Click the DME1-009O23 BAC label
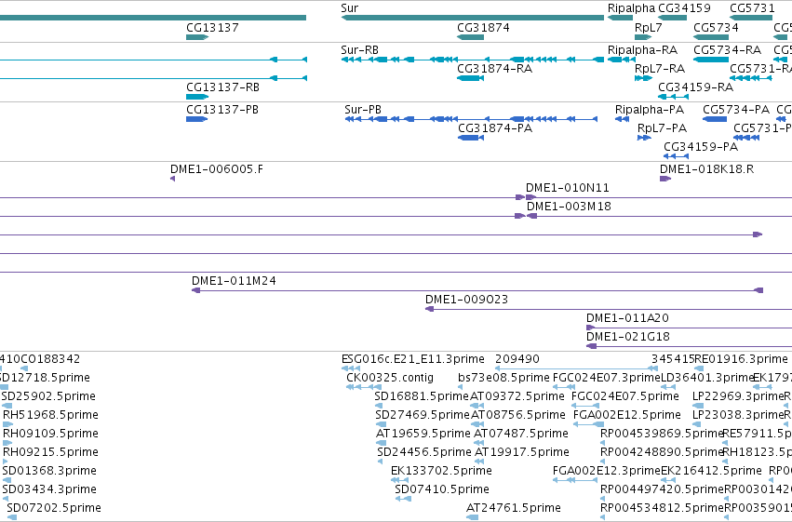The height and width of the screenshot is (522, 792). pyautogui.click(x=466, y=299)
